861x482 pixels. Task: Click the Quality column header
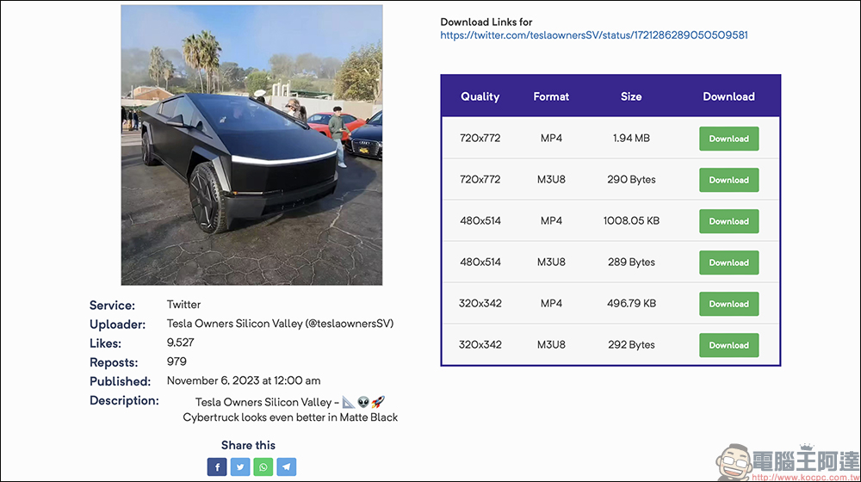click(480, 96)
